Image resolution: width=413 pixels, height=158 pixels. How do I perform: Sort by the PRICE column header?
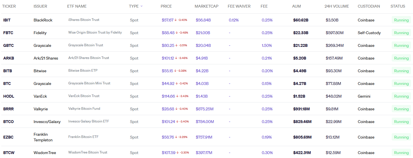pyautogui.click(x=166, y=6)
